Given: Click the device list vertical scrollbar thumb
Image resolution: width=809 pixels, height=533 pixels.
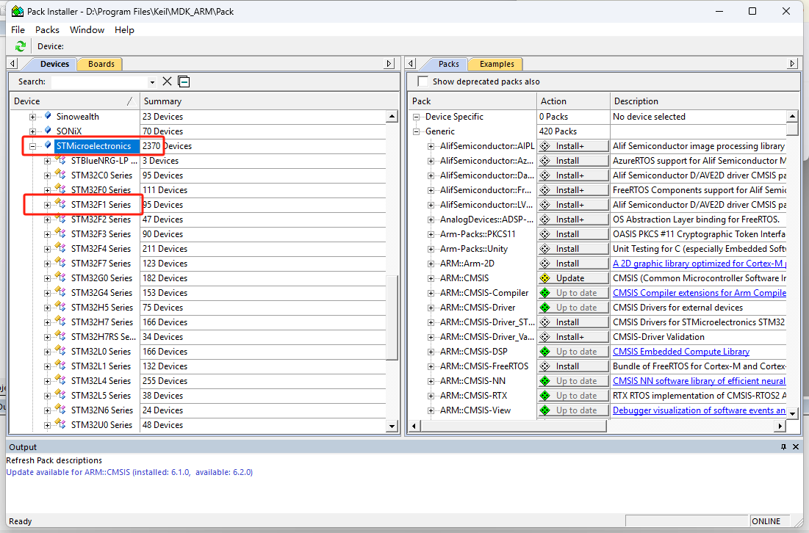Looking at the screenshot, I should pos(392,318).
